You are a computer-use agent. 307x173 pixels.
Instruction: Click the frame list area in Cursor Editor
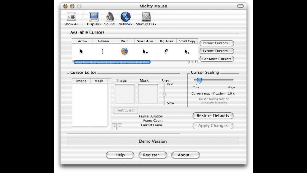click(90, 105)
